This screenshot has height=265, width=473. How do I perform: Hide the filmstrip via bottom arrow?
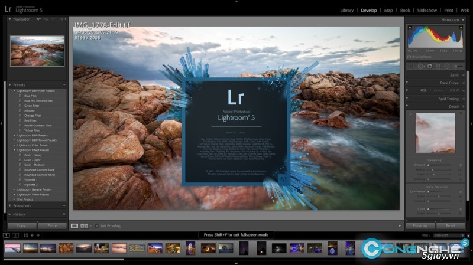(x=236, y=263)
